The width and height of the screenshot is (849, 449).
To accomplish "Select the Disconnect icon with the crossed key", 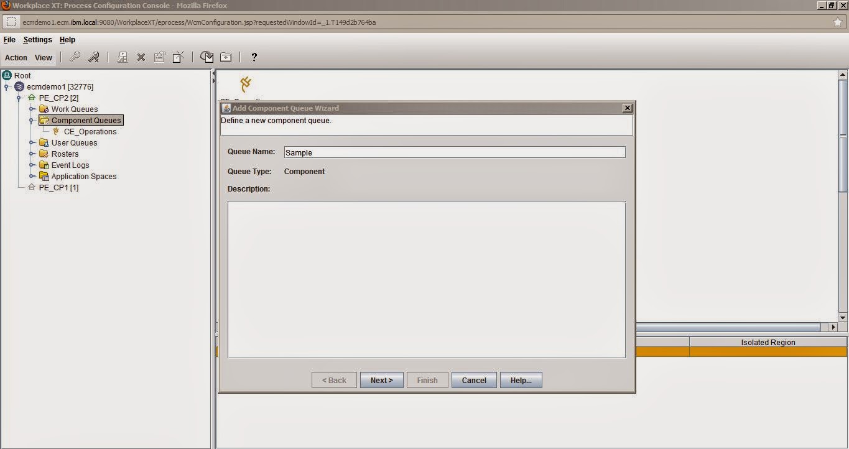I will pos(93,57).
